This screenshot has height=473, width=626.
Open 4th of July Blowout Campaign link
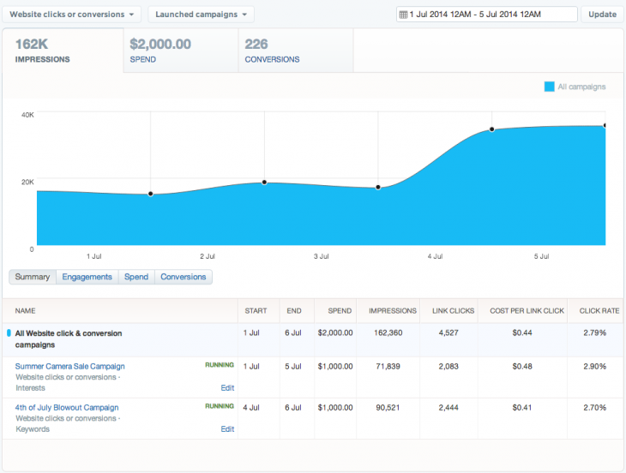coord(67,408)
